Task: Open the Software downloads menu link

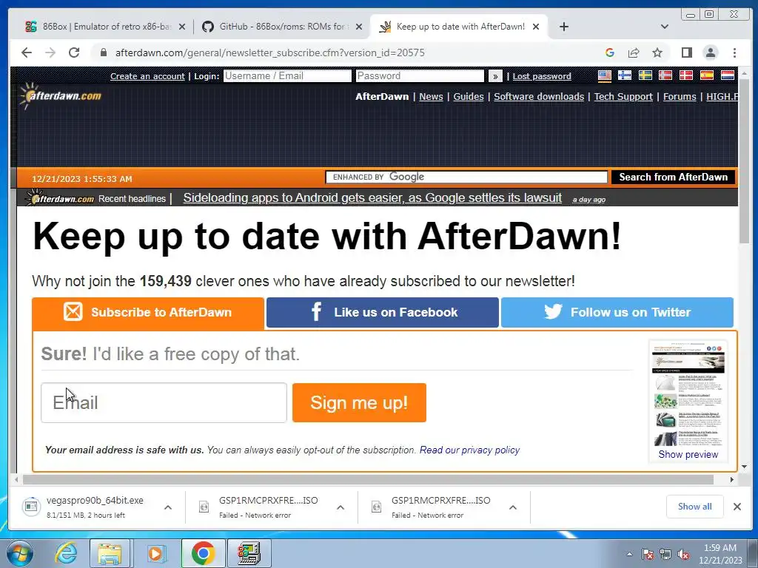Action: pos(539,97)
